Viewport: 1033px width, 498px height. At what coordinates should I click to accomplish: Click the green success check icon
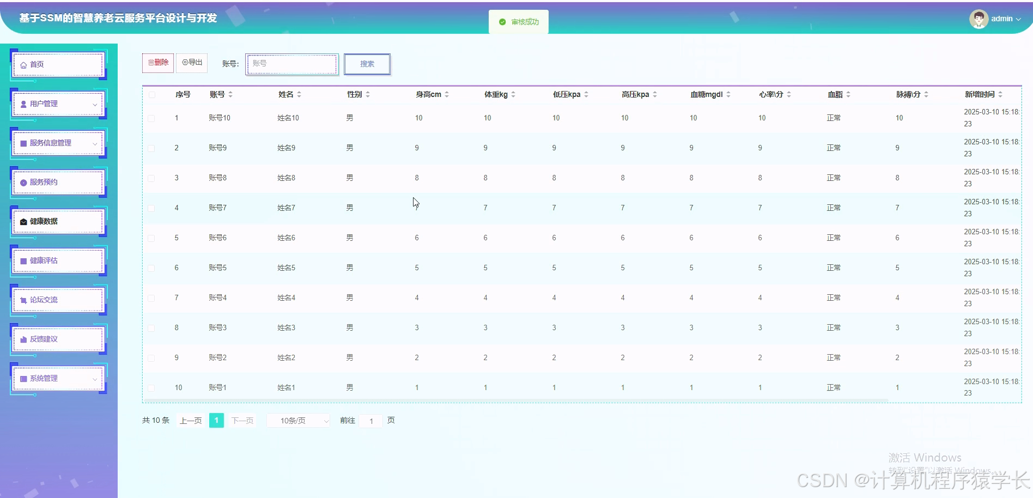502,22
